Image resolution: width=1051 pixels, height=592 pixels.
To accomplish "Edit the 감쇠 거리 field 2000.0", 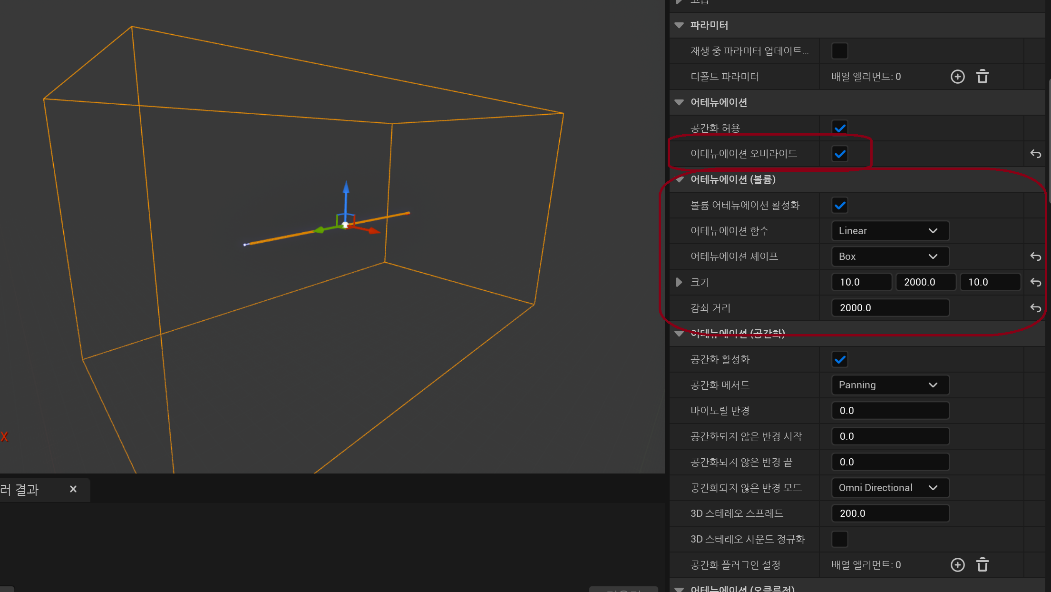I will tap(890, 308).
